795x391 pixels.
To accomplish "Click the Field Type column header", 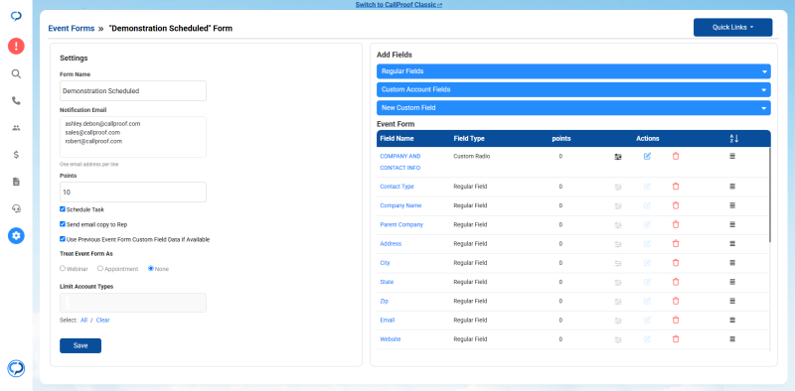I will click(469, 138).
